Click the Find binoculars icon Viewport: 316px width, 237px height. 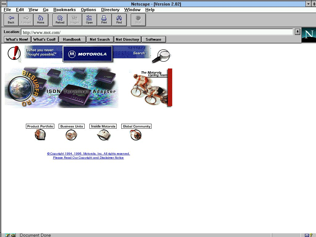(119, 20)
